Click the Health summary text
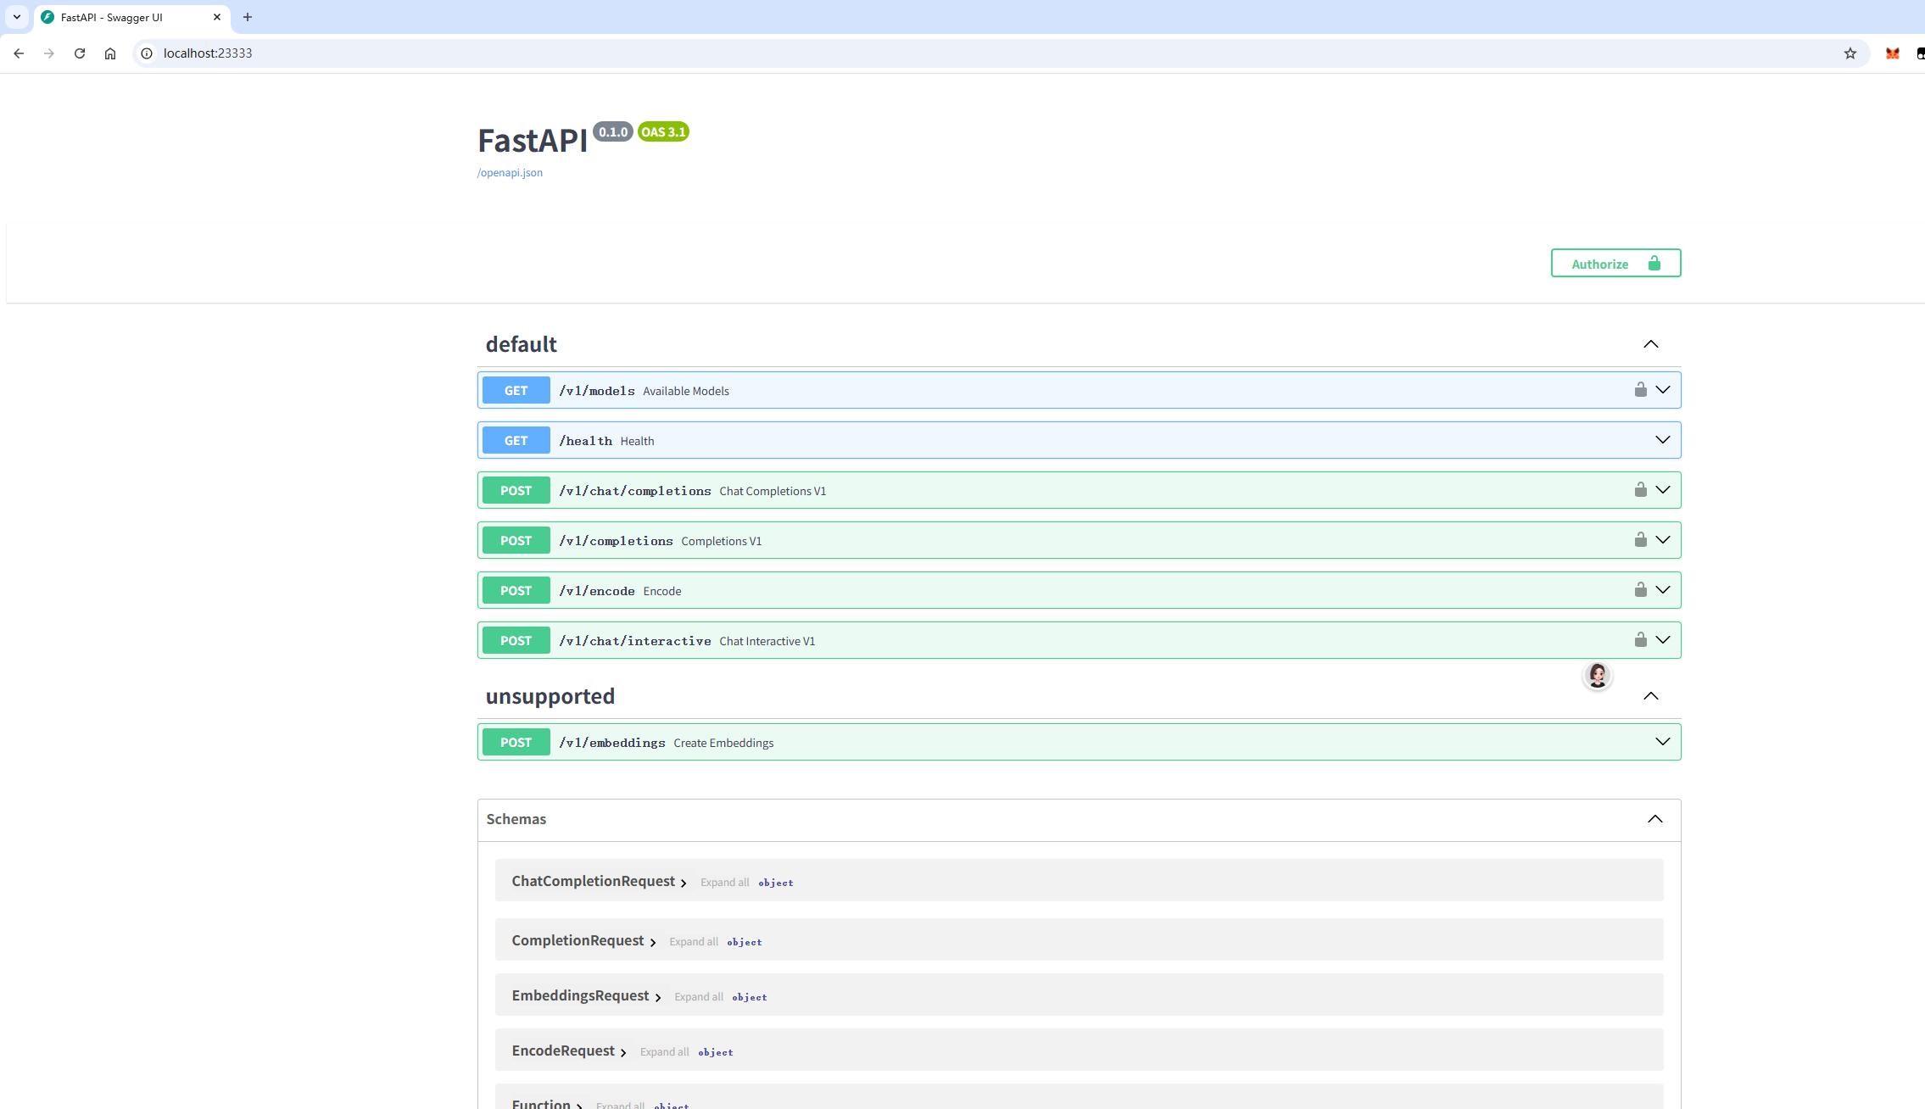1925x1109 pixels. coord(637,441)
